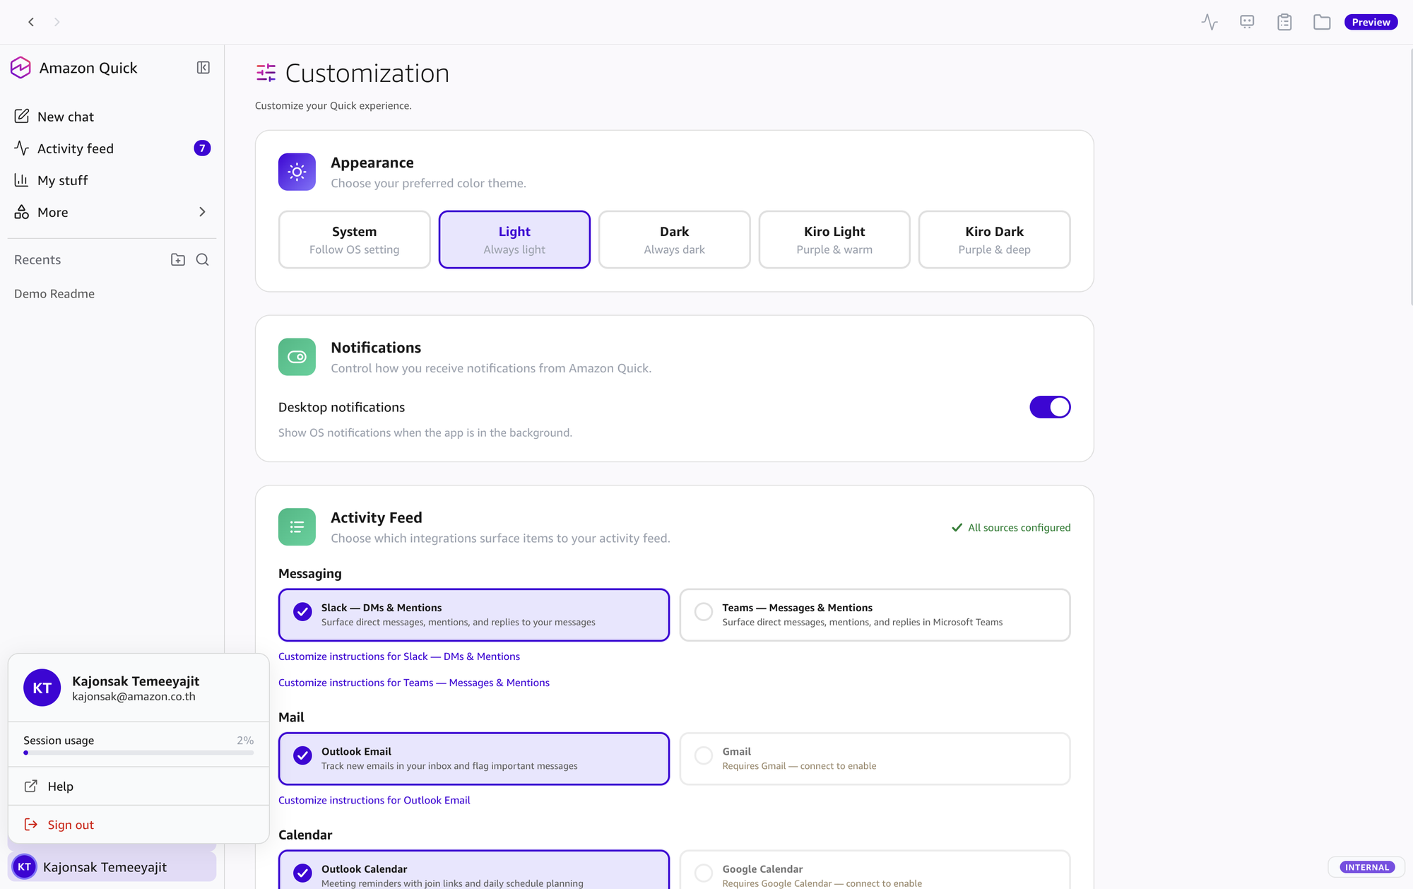Open Activity feed in sidebar
Viewport: 1413px width, 889px height.
click(x=112, y=148)
